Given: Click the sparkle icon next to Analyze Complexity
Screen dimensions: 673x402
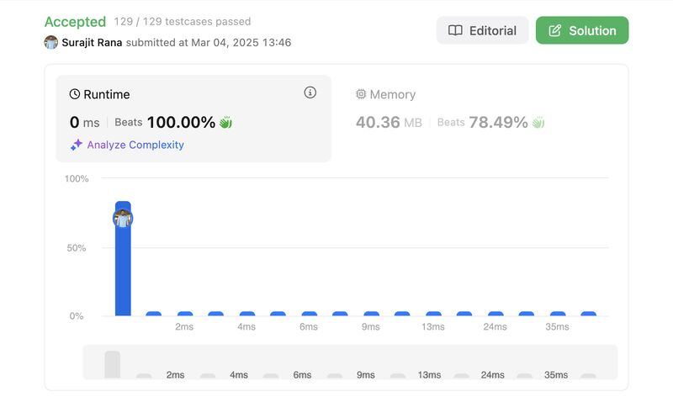Looking at the screenshot, I should point(77,145).
